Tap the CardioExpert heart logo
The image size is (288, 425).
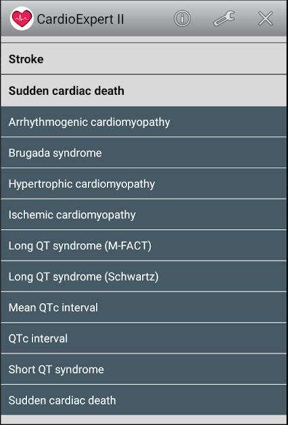tap(22, 18)
